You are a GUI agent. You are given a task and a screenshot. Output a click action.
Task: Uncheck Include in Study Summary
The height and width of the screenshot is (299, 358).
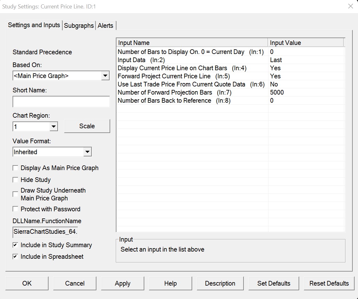[15, 245]
